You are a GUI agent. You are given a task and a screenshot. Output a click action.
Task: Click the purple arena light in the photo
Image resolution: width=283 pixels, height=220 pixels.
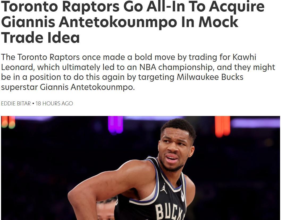116,125
